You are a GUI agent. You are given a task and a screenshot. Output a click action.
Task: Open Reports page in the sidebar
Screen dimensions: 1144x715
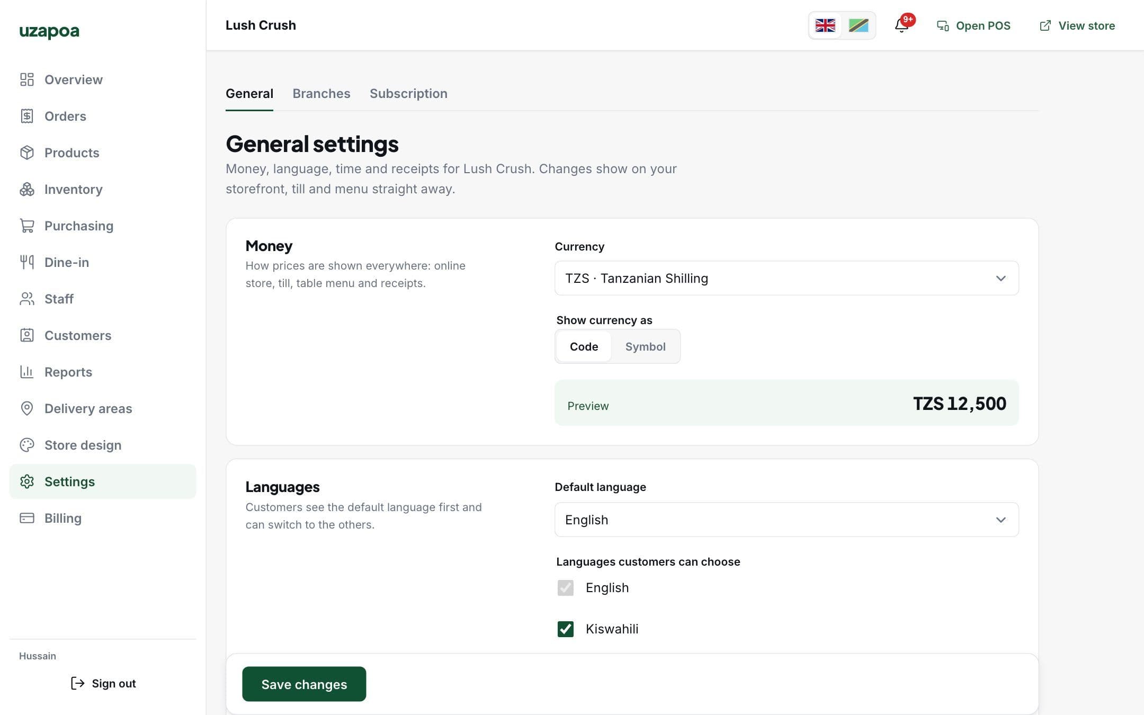(103, 372)
